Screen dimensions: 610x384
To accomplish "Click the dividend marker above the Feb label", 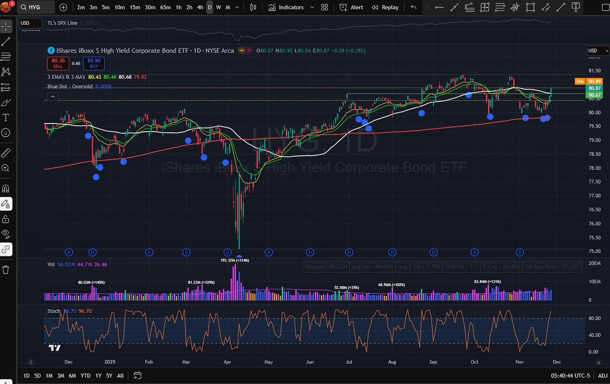I will [x=149, y=252].
